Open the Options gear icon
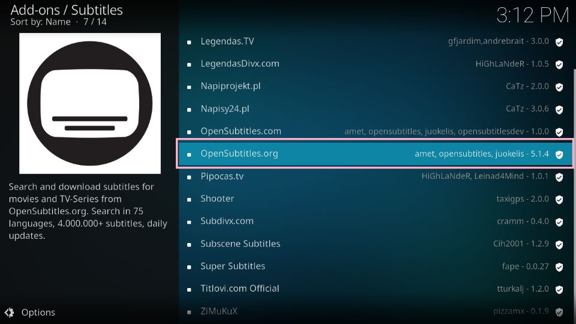The height and width of the screenshot is (324, 576). 9,312
